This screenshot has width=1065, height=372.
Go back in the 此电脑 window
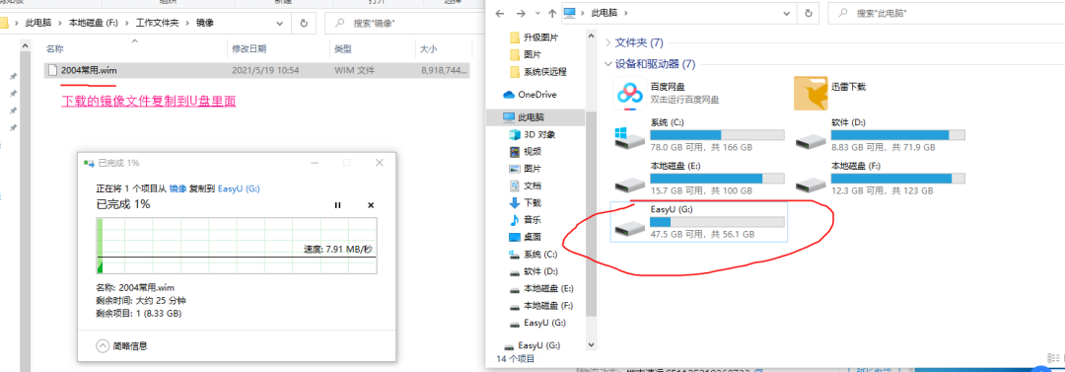[501, 13]
